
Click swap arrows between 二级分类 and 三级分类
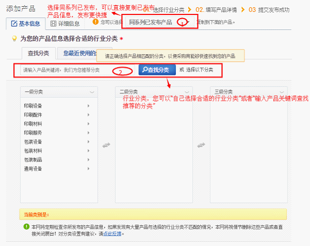pos(201,146)
